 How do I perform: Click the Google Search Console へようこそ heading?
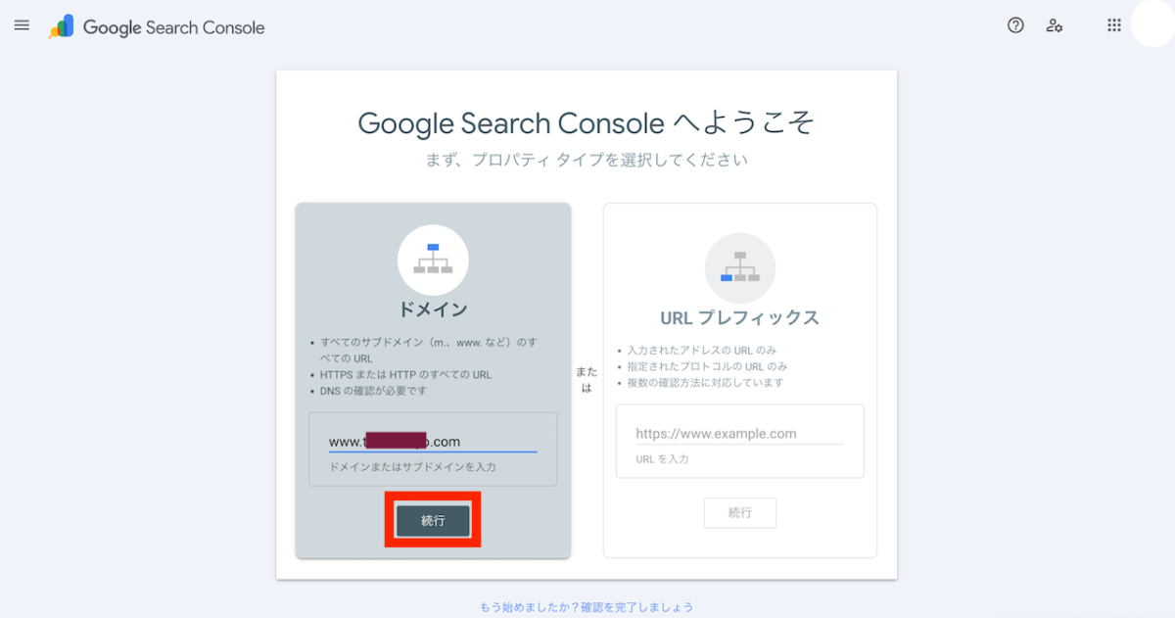tap(586, 124)
